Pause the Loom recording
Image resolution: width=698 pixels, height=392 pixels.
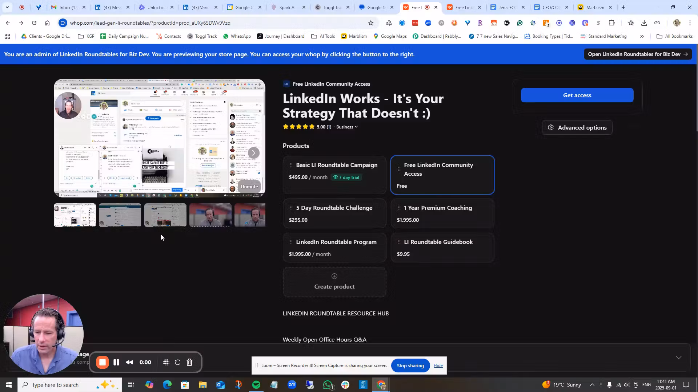[116, 362]
